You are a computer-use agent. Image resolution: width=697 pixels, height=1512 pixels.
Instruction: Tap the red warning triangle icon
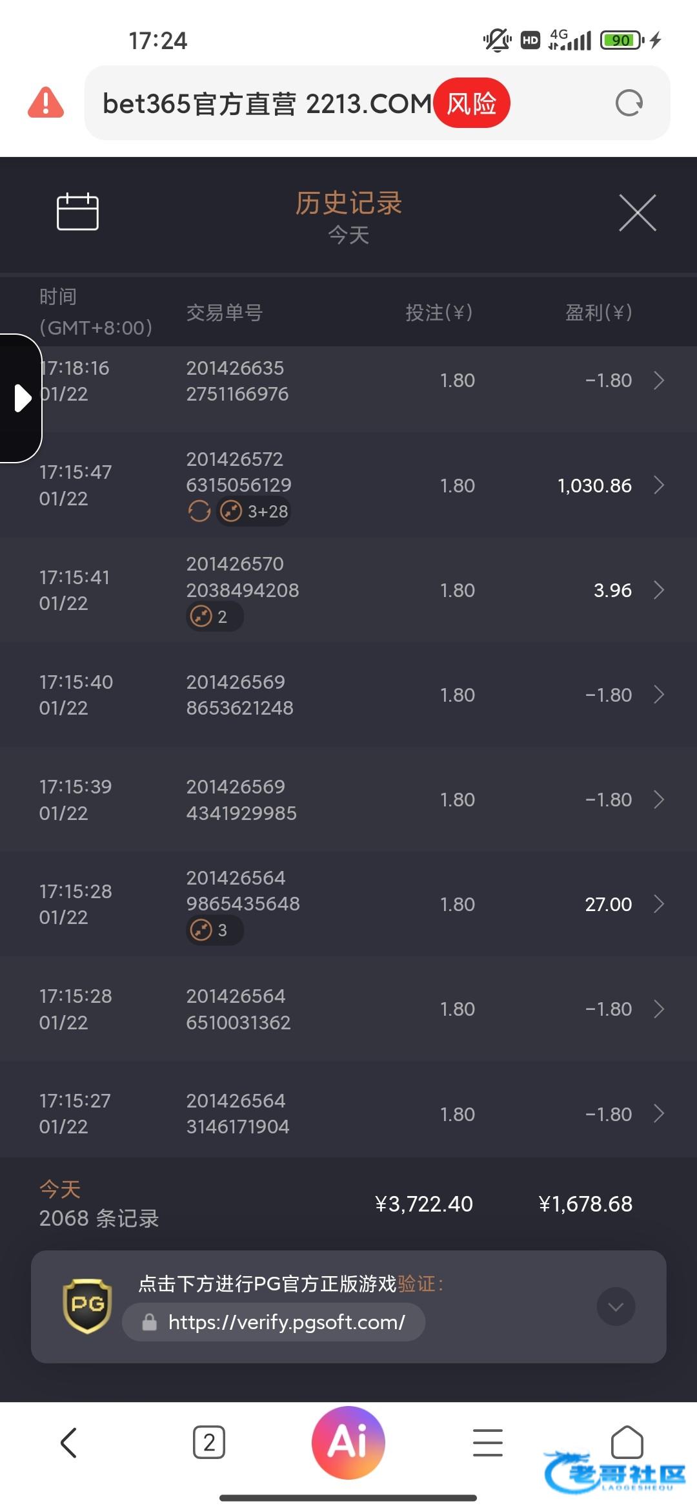pos(46,103)
